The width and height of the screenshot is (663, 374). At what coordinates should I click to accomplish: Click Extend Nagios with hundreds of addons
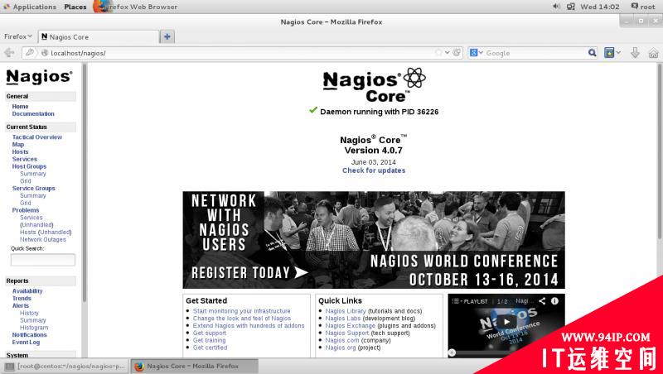[x=249, y=326]
